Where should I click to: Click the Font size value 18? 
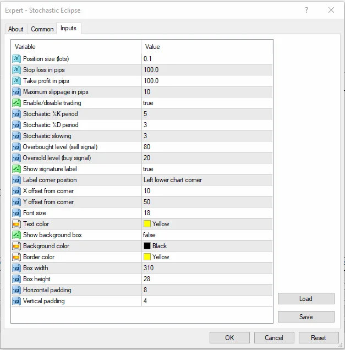tap(207, 213)
